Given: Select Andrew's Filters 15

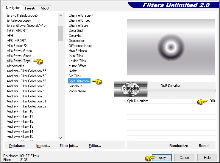Looking at the screenshot, I should (x=20, y=136).
